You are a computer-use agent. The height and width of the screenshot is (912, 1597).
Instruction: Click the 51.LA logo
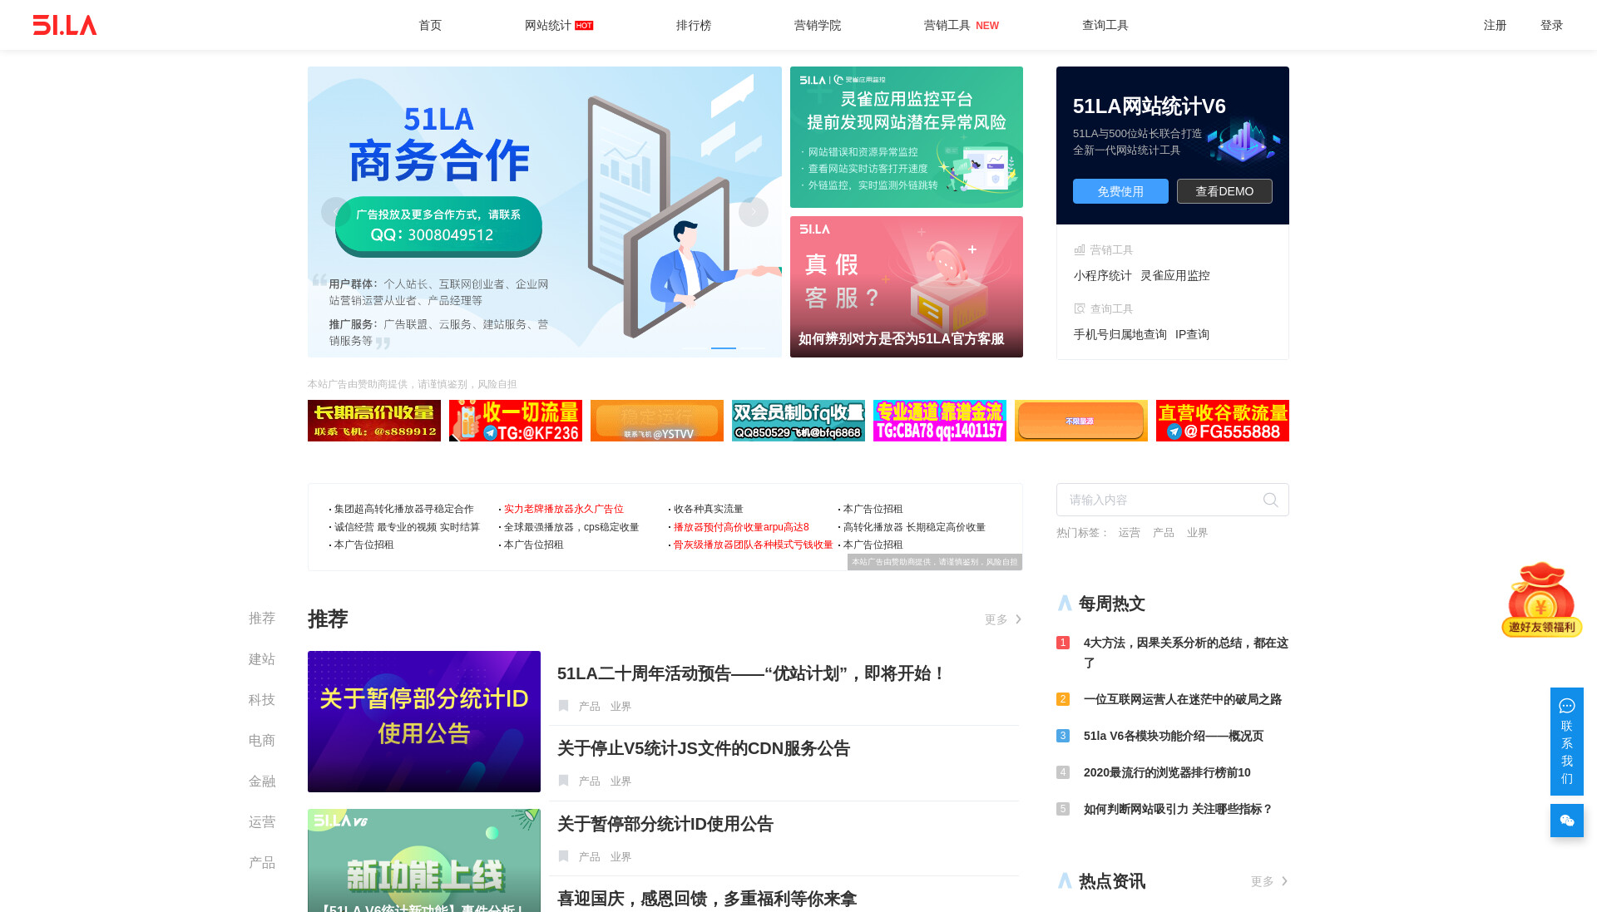[65, 25]
